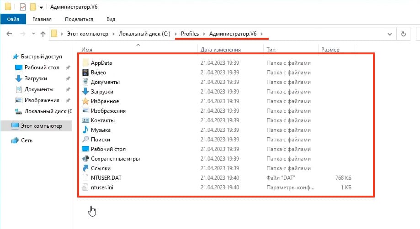
Task: Go up one folder level arrow
Action: click(43, 34)
